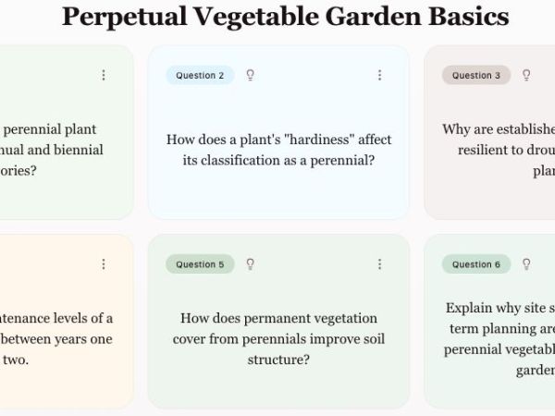555x416 pixels.
Task: Open three-dot menu on Question 5 card
Action: (x=379, y=264)
